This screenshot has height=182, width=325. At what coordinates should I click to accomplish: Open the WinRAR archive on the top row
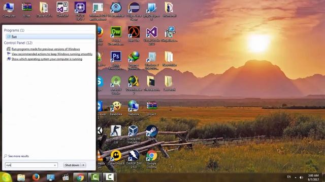pyautogui.click(x=27, y=10)
